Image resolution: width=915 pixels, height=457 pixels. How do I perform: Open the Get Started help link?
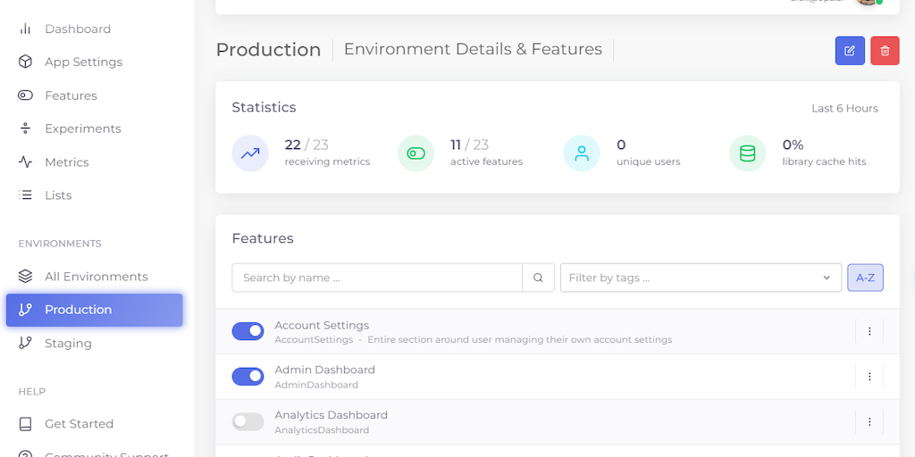click(x=79, y=424)
